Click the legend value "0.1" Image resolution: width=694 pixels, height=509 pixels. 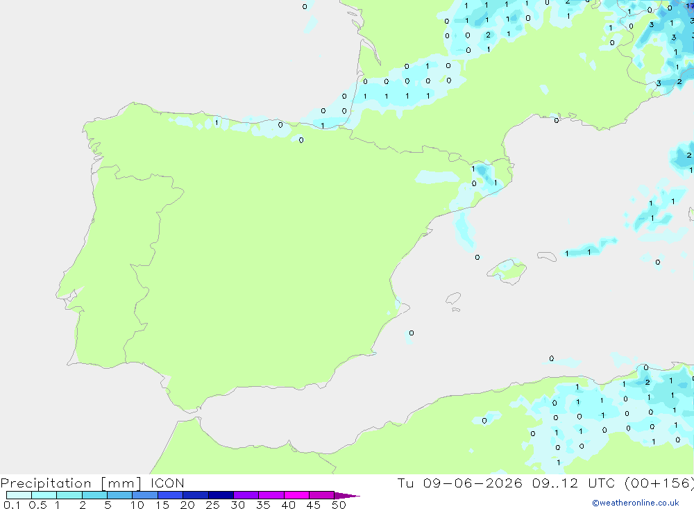pyautogui.click(x=12, y=505)
